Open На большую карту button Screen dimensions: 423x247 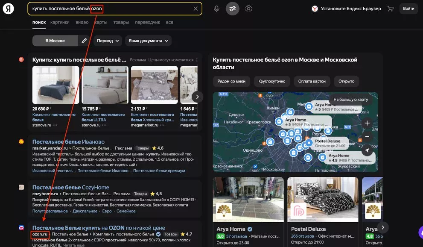point(351,99)
